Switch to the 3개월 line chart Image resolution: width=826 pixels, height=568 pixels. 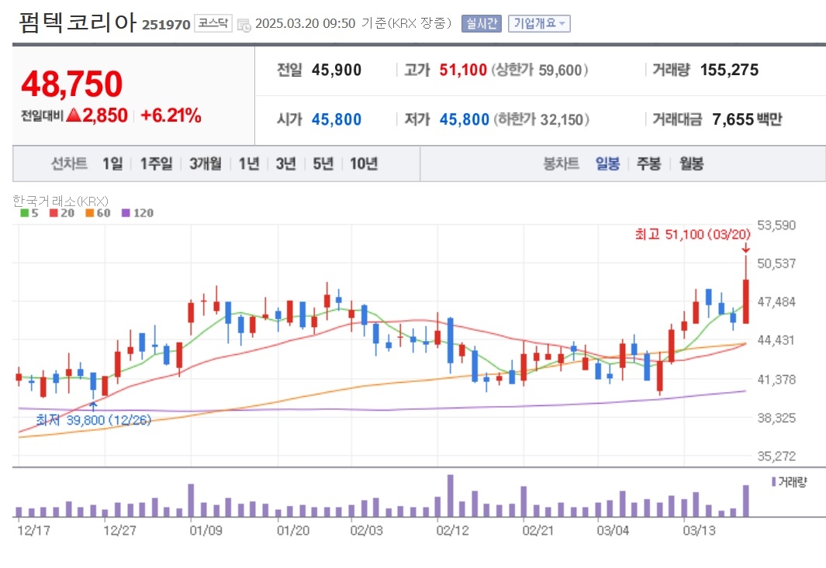[x=206, y=164]
